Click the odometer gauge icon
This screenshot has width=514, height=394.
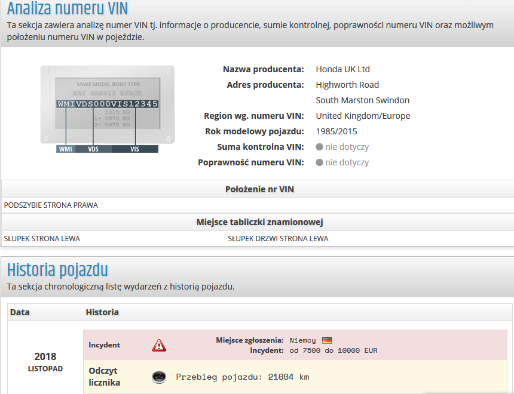159,377
